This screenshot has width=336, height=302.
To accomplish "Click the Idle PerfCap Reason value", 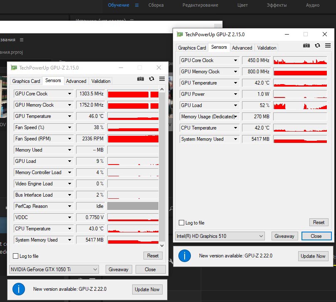I will click(x=90, y=206).
